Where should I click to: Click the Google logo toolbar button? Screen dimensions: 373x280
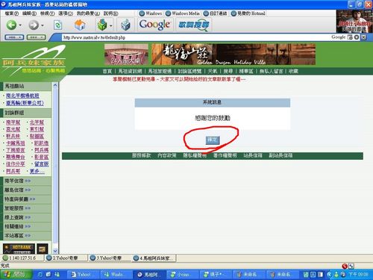tap(154, 25)
